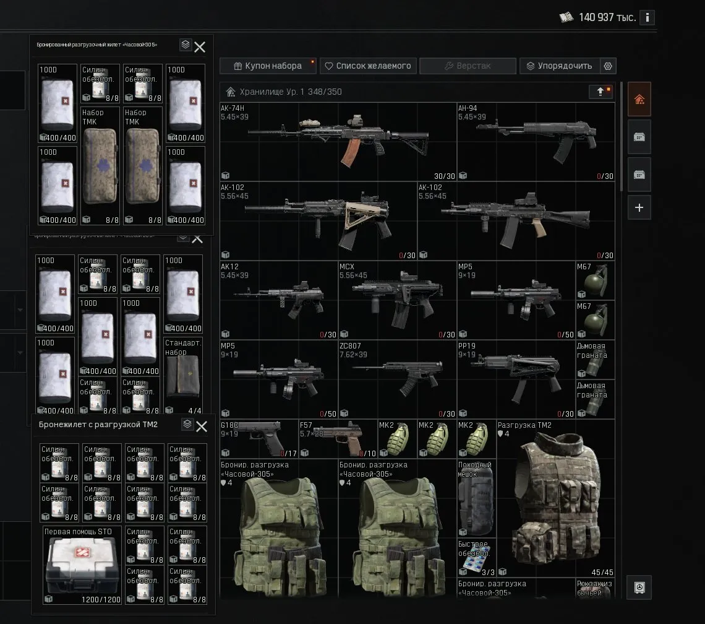Select the orange house storage tab

pyautogui.click(x=639, y=99)
